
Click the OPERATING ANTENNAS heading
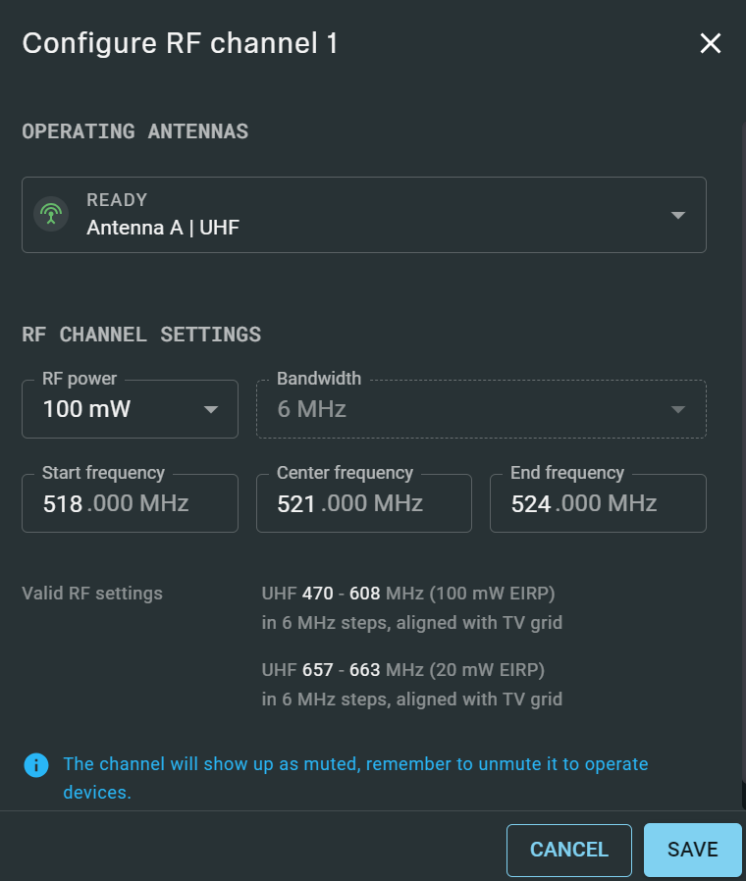coord(134,131)
